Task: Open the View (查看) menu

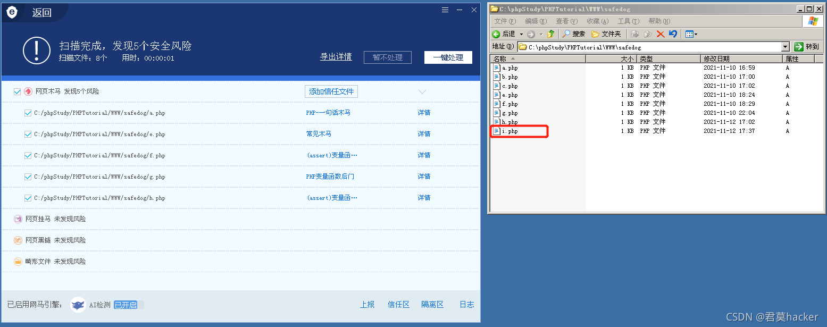Action: point(566,21)
